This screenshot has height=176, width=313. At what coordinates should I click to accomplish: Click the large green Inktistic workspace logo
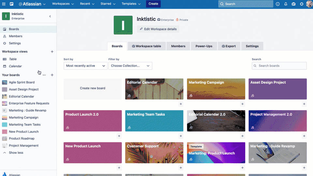123,25
